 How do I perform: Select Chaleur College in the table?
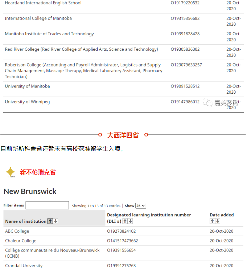(21, 241)
